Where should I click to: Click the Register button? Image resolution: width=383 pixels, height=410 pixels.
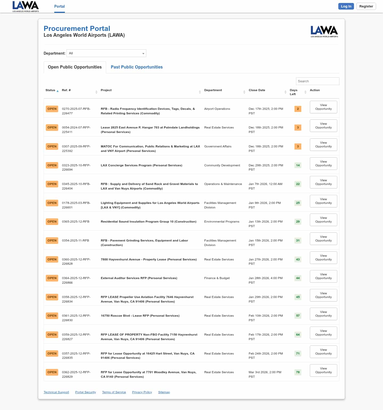pos(366,6)
